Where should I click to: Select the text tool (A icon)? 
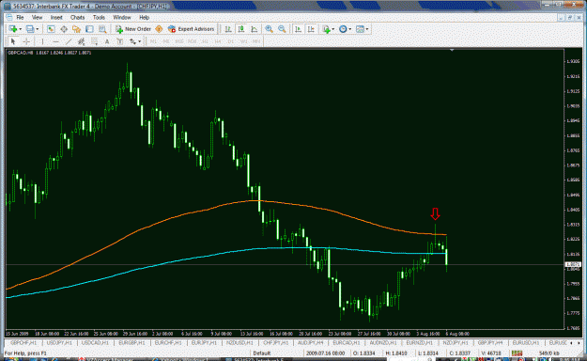tap(107, 41)
